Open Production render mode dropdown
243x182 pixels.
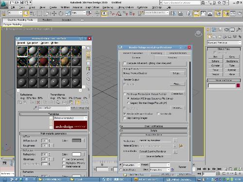click(131, 165)
